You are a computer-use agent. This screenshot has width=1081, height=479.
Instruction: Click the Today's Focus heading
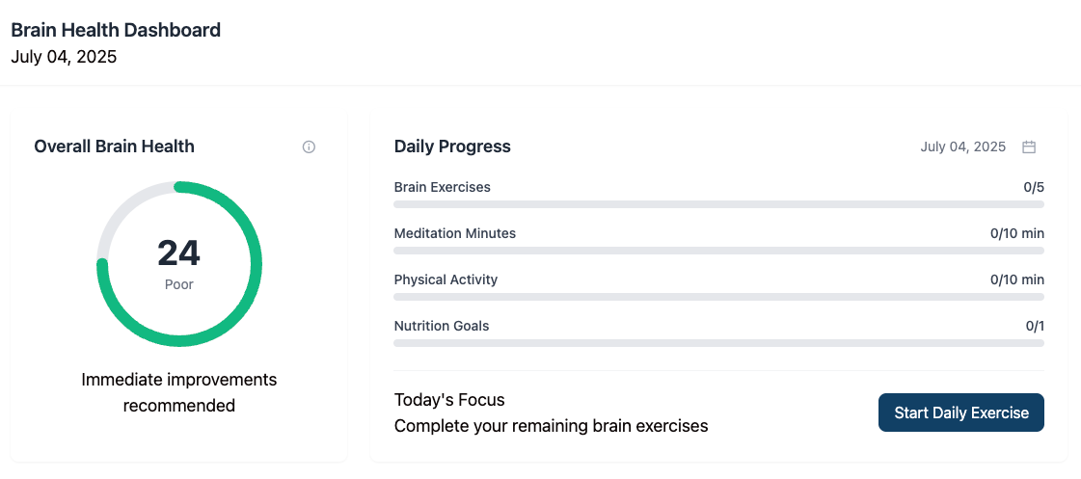point(449,400)
